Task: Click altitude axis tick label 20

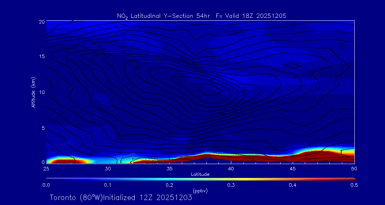Action: click(42, 21)
